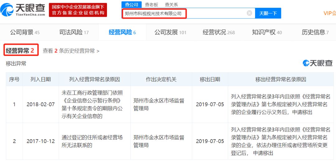Click the 序号 column header
Image resolution: width=336 pixels, height=161 pixels.
tap(14, 80)
